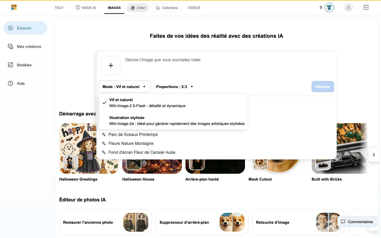Click the Créer button
Screen dimensions: 381x238
coord(138,8)
